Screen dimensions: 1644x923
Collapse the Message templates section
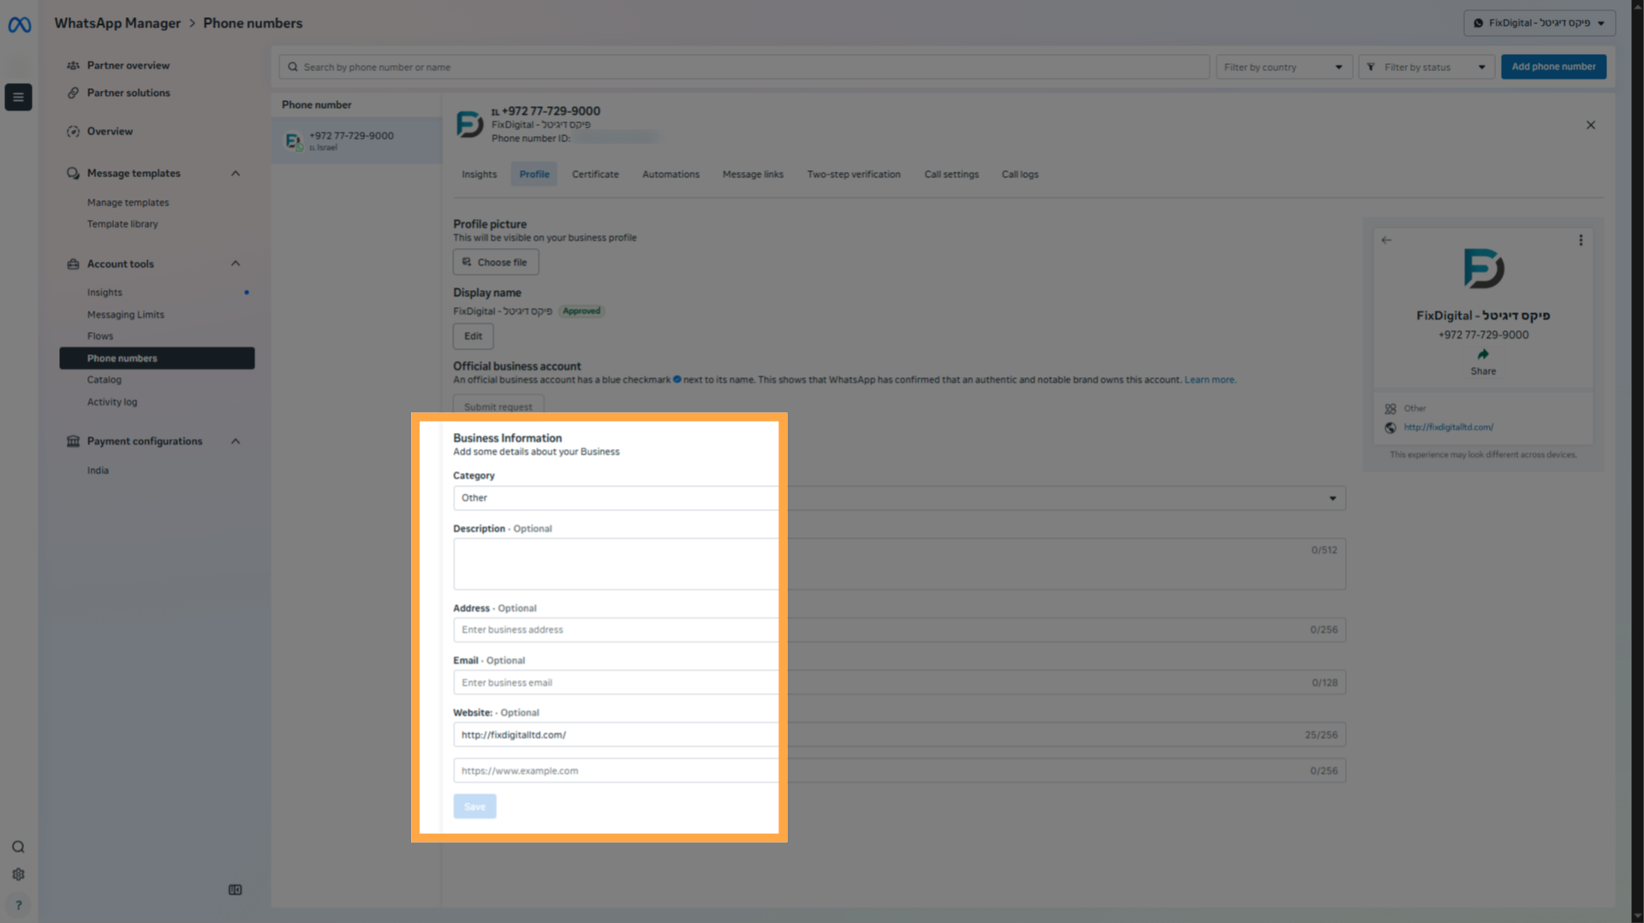click(x=235, y=174)
